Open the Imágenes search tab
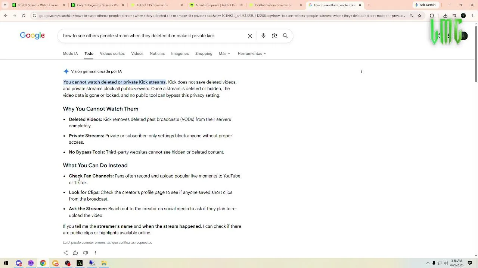 click(x=180, y=54)
